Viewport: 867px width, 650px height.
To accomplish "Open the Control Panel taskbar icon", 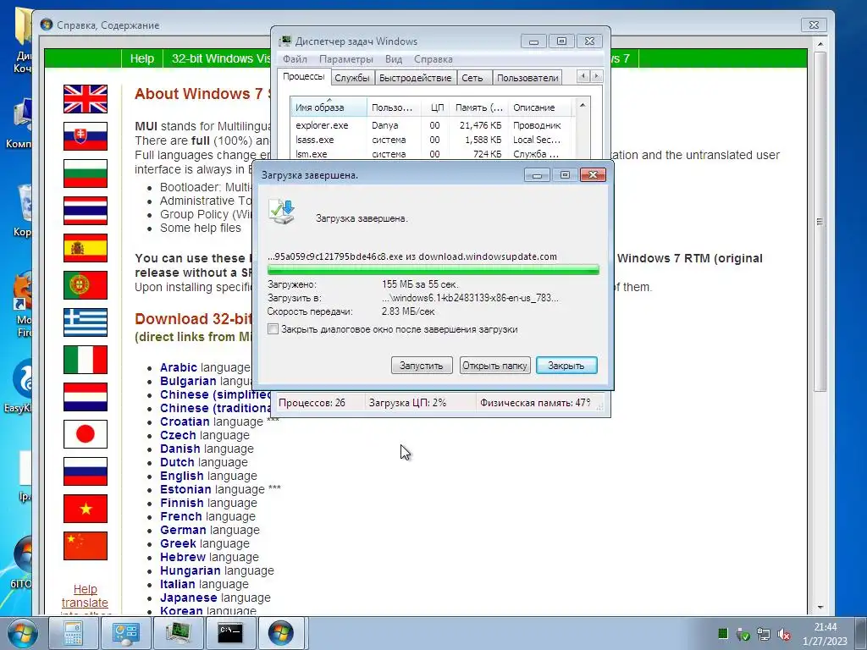I will pos(125,633).
